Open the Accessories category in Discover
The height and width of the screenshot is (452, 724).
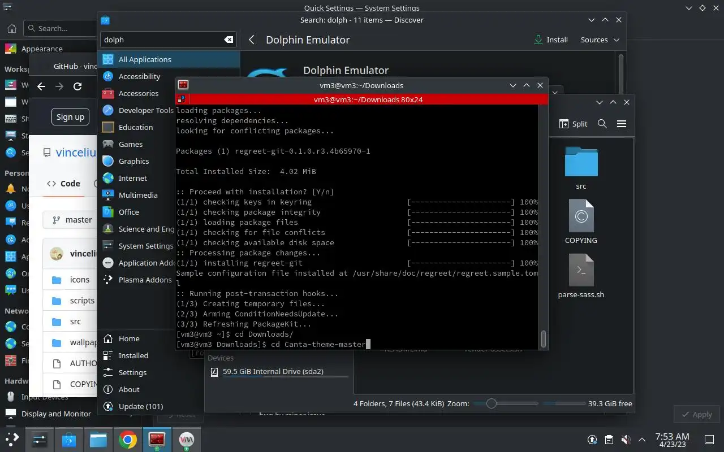[139, 93]
